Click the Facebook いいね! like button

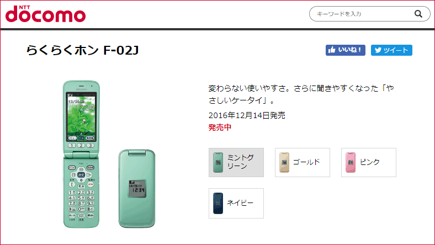click(346, 50)
